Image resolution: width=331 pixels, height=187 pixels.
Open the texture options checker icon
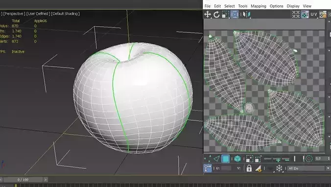click(323, 14)
